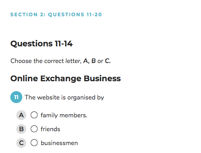Click the 'Online Exchange Business' heading
Viewport: 201px width, 153px height.
pyautogui.click(x=66, y=78)
